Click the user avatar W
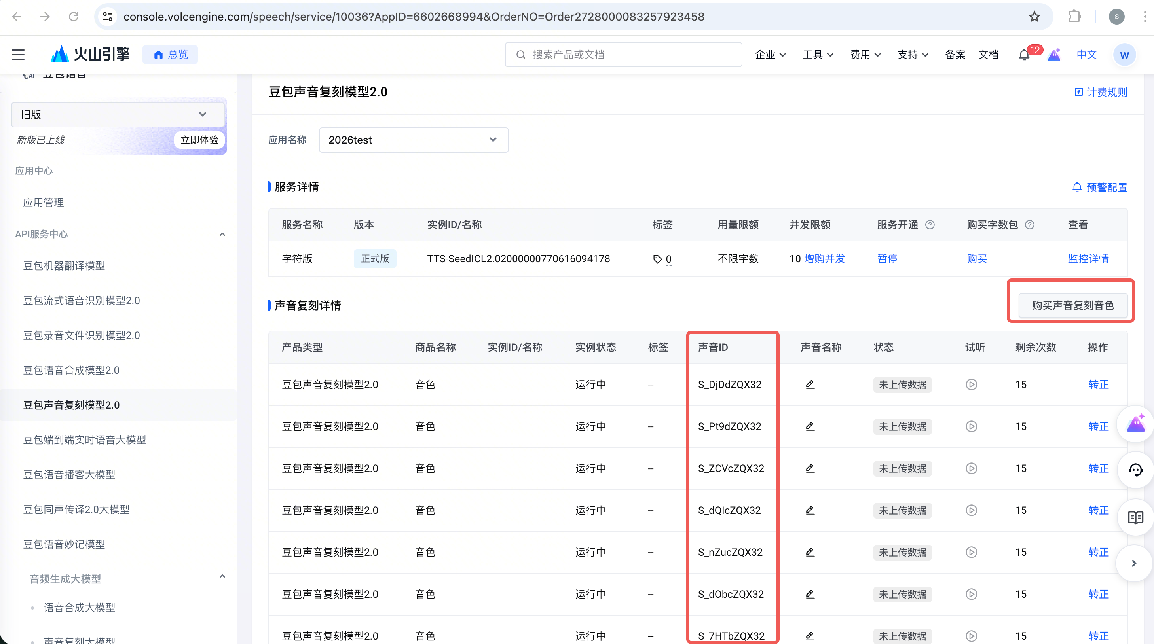 coord(1124,55)
